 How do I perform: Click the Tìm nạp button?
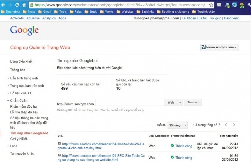tap(193, 103)
